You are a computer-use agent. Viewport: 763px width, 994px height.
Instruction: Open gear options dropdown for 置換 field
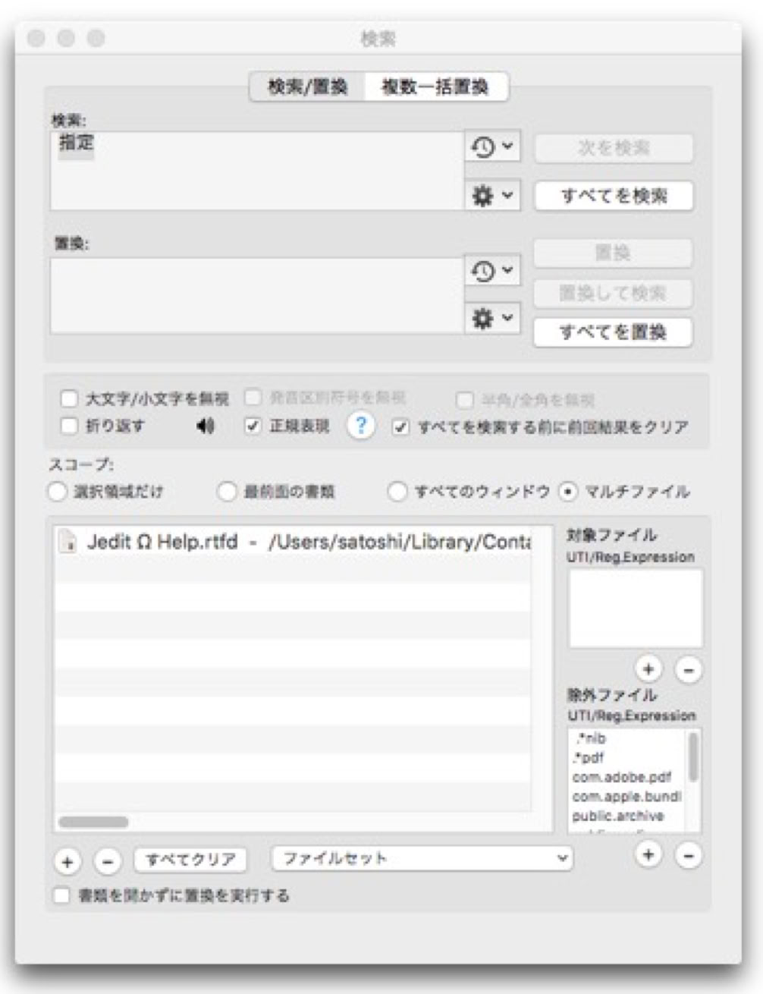[x=492, y=319]
